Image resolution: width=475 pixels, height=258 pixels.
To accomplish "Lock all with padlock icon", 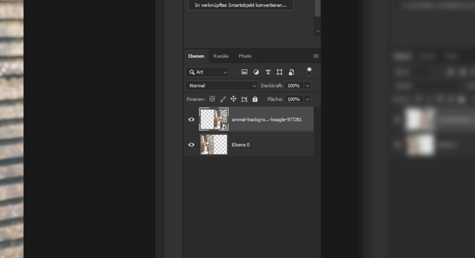I will (255, 99).
